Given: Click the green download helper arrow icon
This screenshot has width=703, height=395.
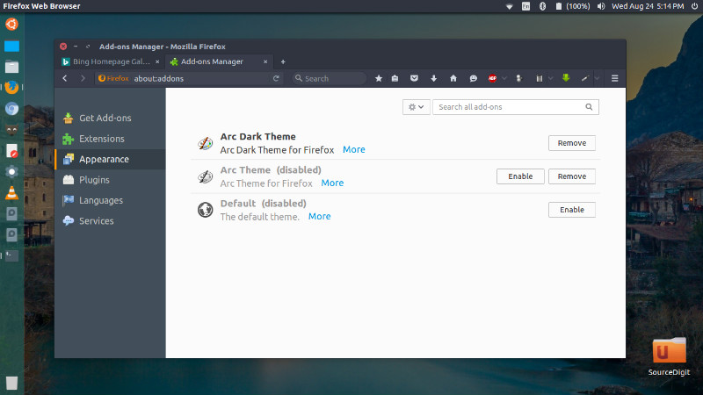Looking at the screenshot, I should click(x=566, y=78).
